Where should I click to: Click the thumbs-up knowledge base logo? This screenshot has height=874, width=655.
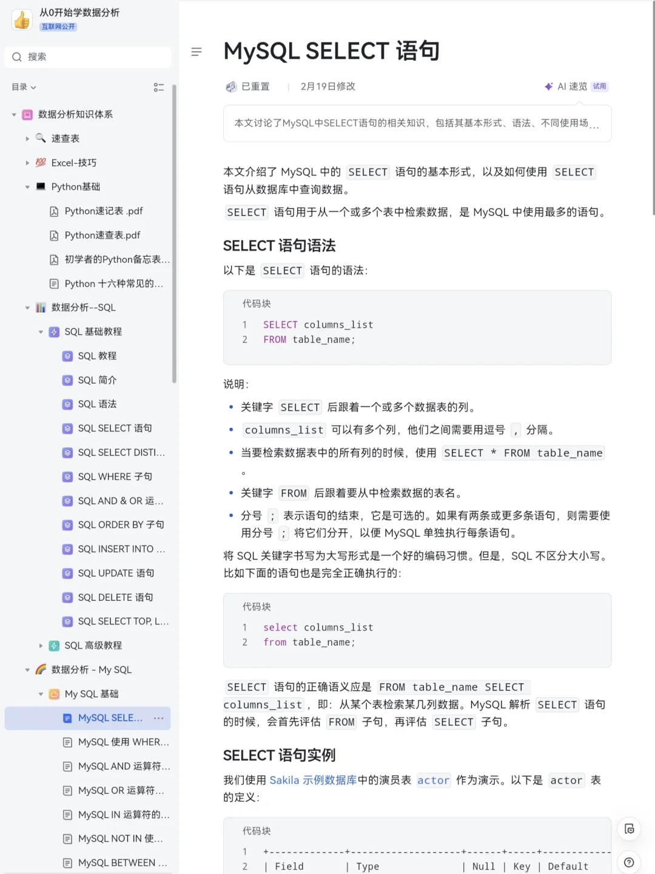22,20
